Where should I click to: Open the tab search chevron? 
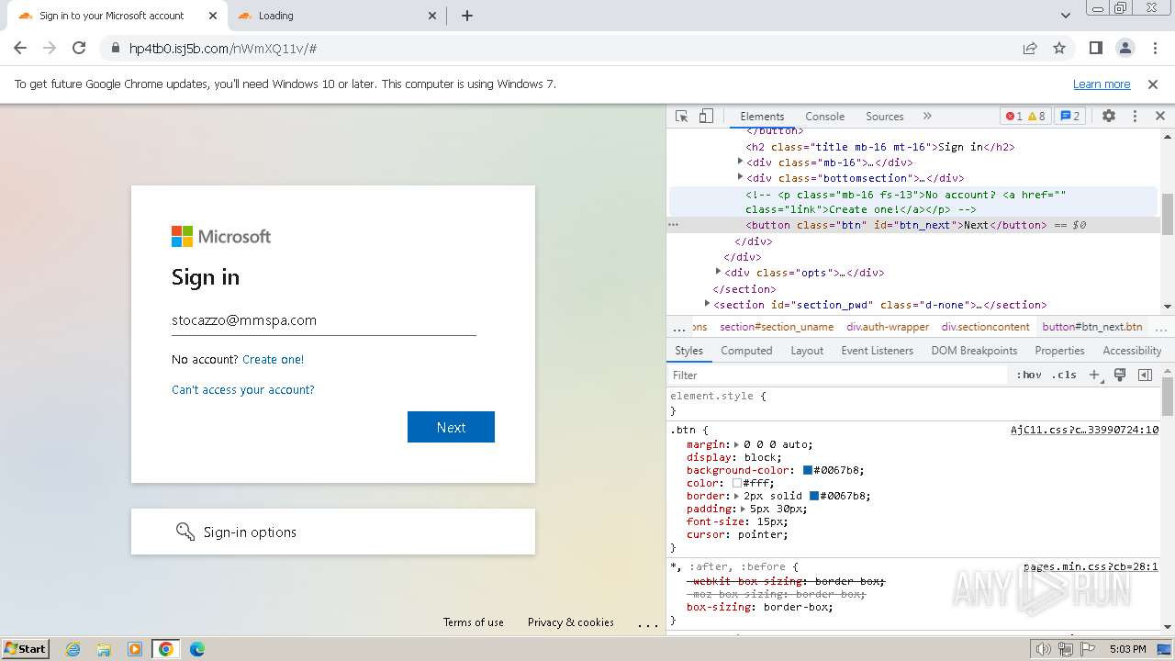tap(1066, 16)
